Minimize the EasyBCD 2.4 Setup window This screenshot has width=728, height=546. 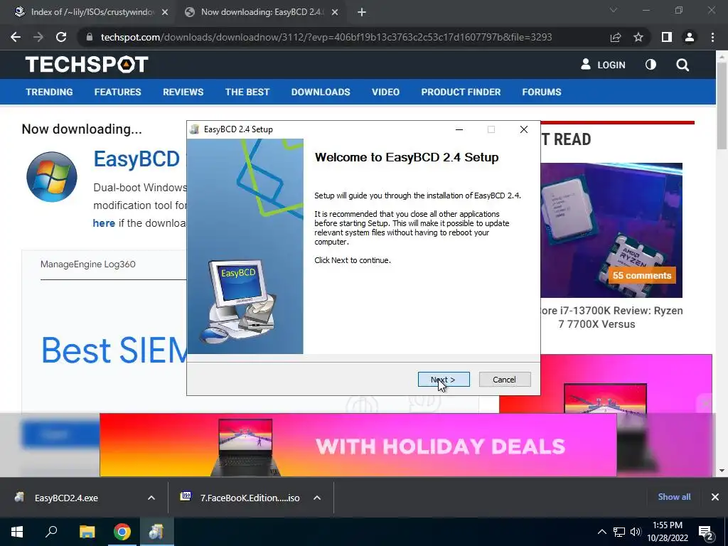459,129
